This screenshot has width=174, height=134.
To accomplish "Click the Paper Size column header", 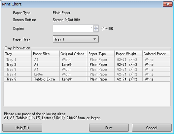I will [45, 54].
